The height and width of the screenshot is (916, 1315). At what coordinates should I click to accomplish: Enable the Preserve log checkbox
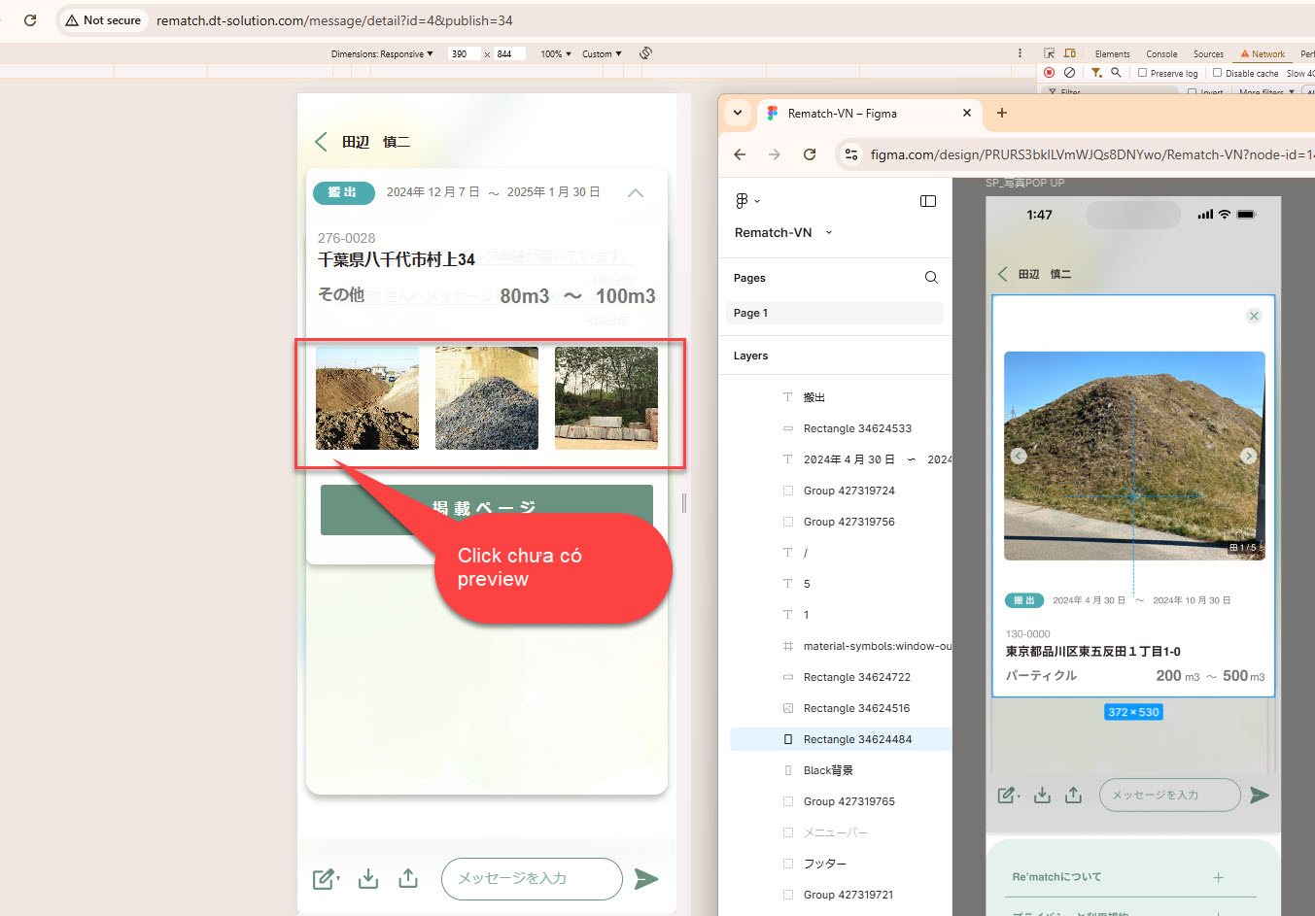pyautogui.click(x=1143, y=73)
